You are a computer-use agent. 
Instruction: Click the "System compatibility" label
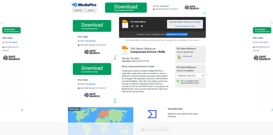pos(185,71)
